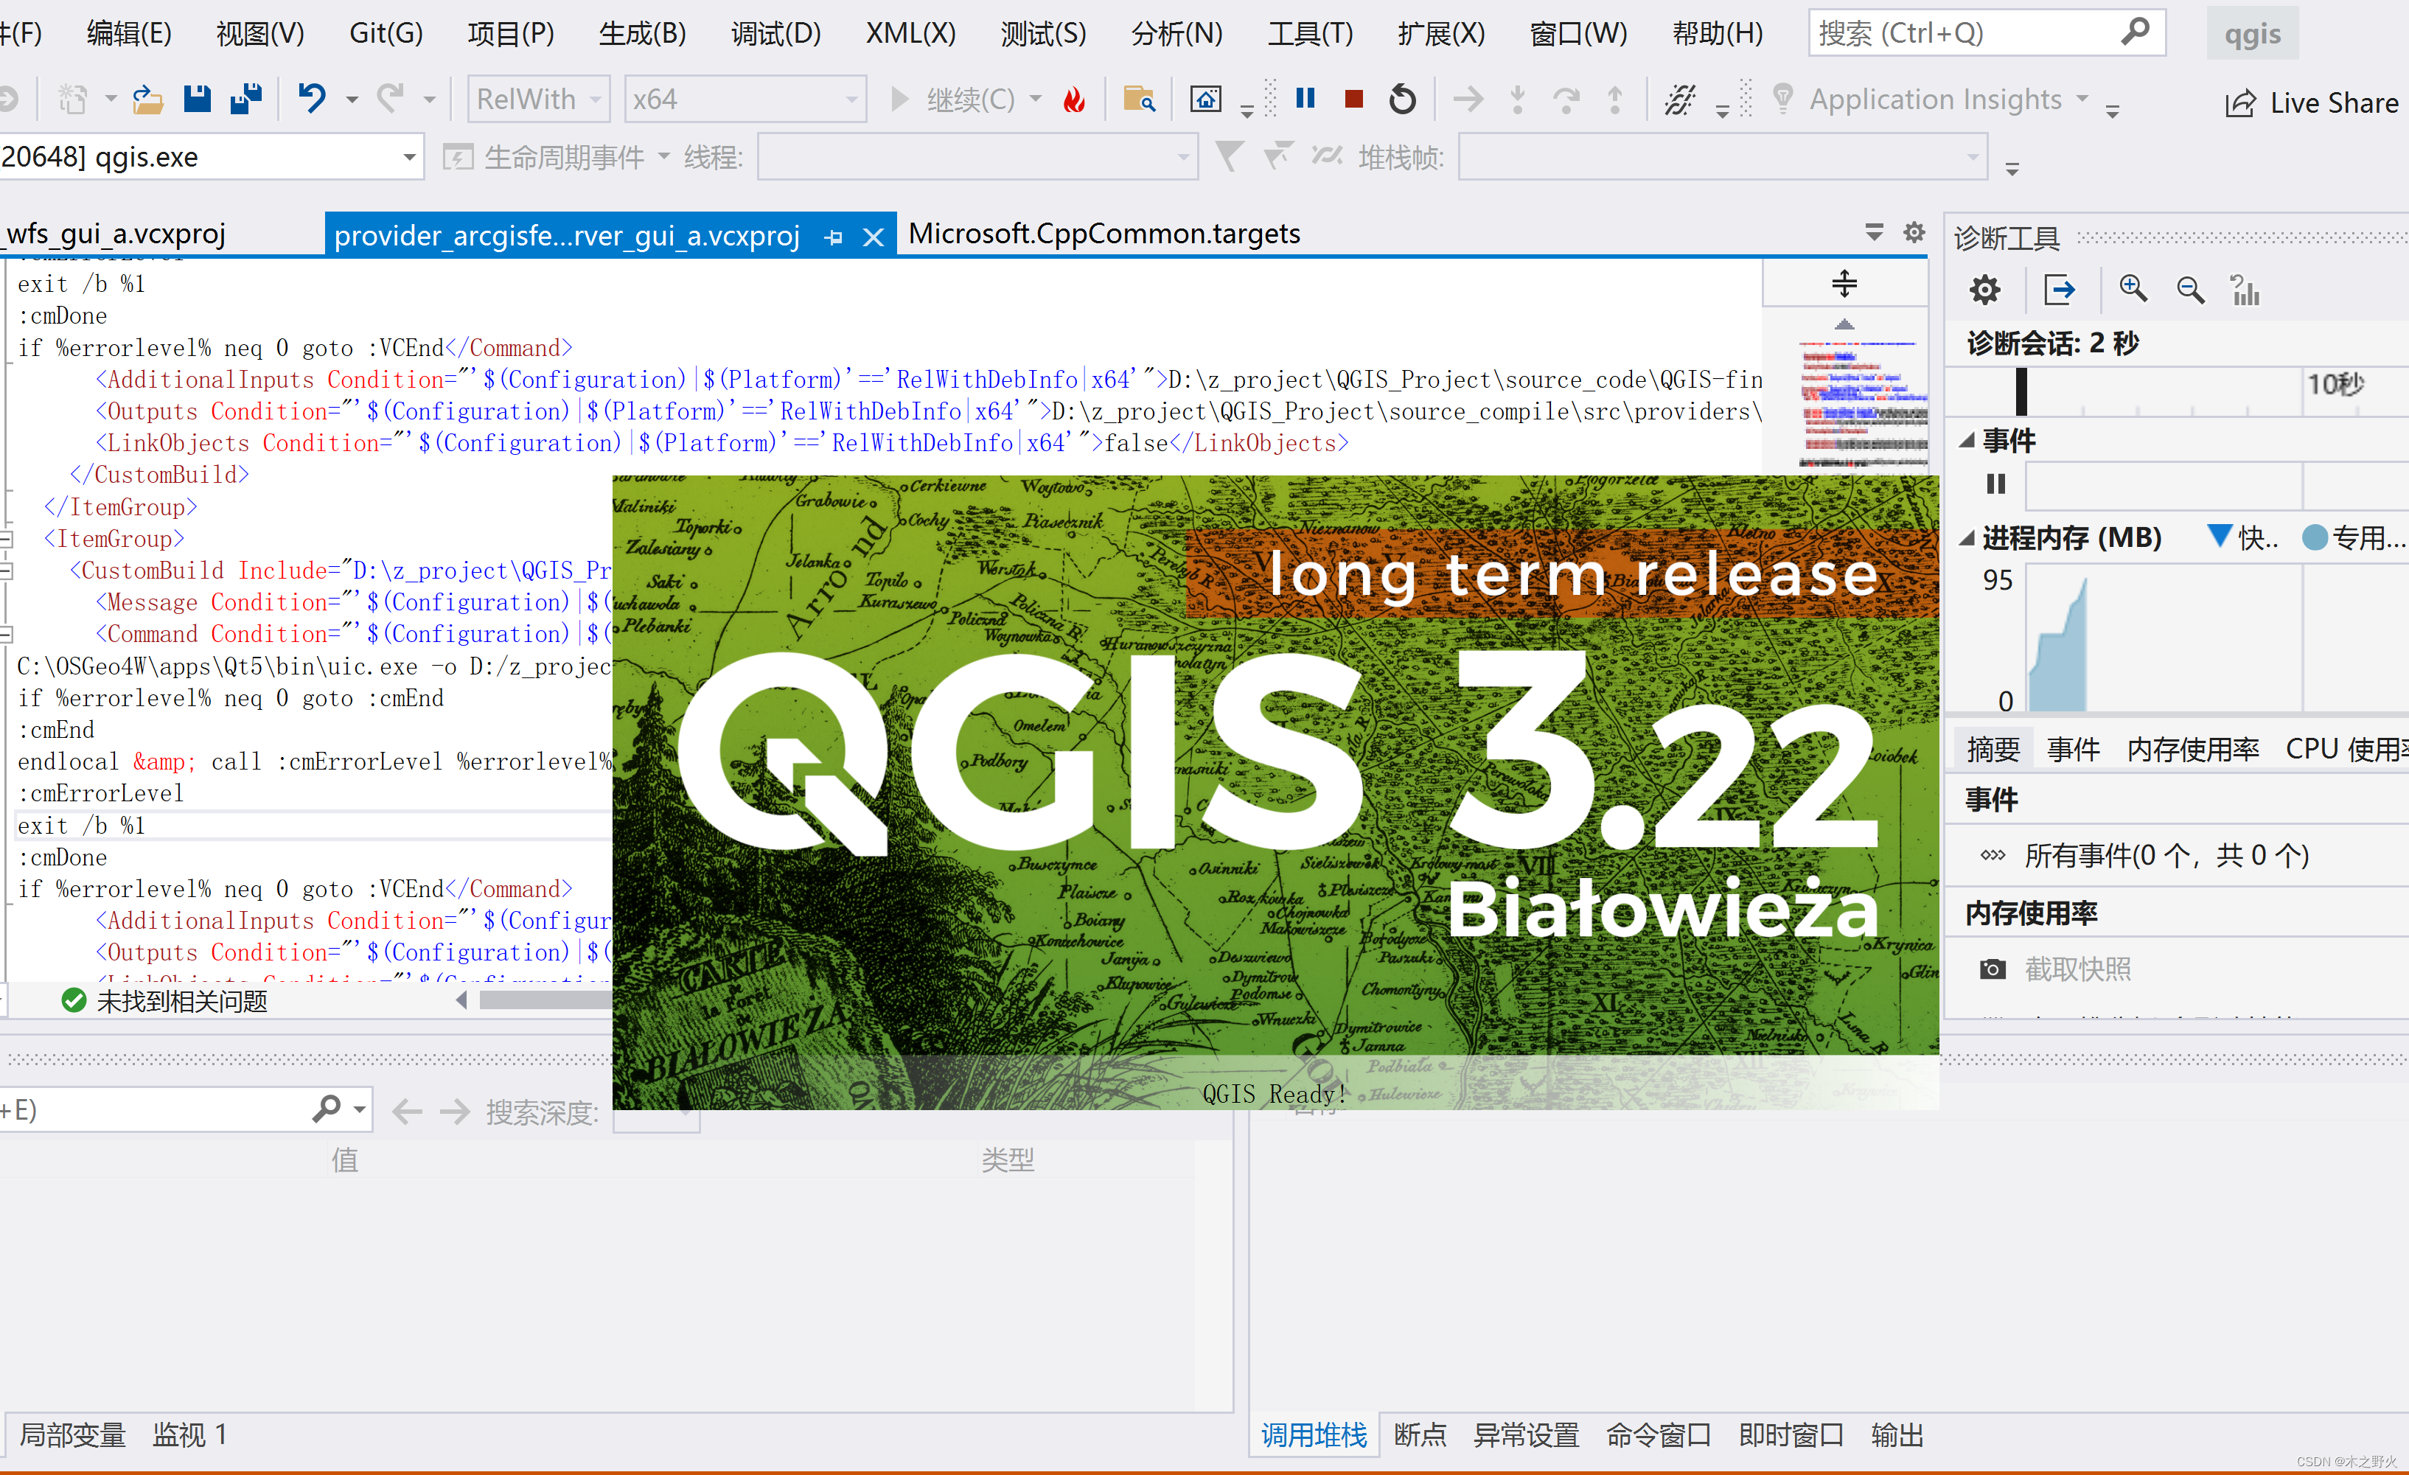This screenshot has height=1475, width=2409.
Task: Click the 继续(C) continue button
Action: tap(953, 99)
